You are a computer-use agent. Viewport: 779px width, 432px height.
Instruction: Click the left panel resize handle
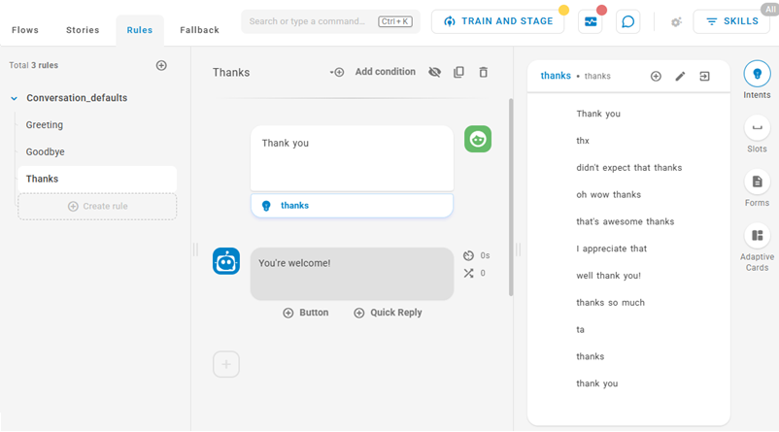[x=195, y=249]
